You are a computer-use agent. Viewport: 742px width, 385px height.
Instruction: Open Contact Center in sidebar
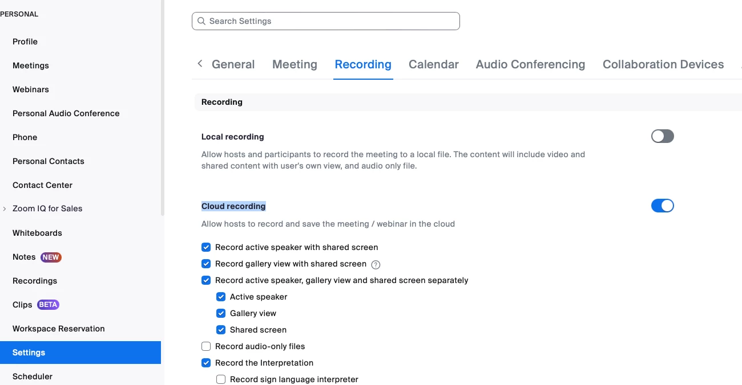(43, 185)
